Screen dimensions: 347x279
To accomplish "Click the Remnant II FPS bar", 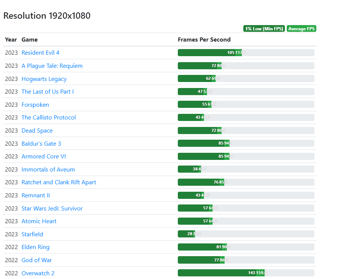I will [246, 195].
